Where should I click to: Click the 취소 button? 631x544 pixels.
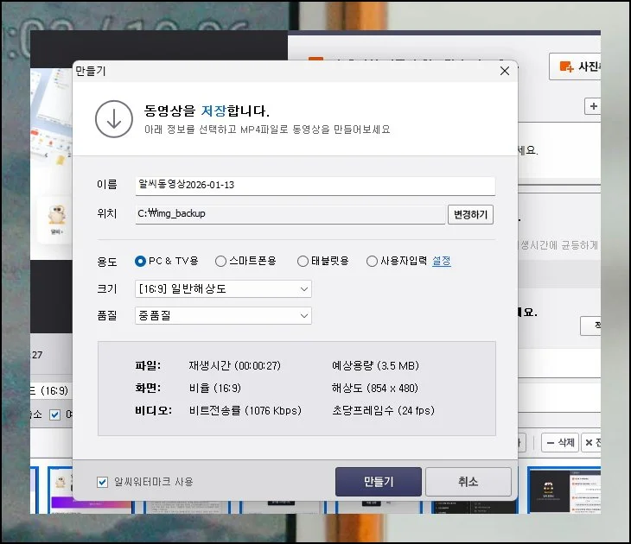(468, 482)
